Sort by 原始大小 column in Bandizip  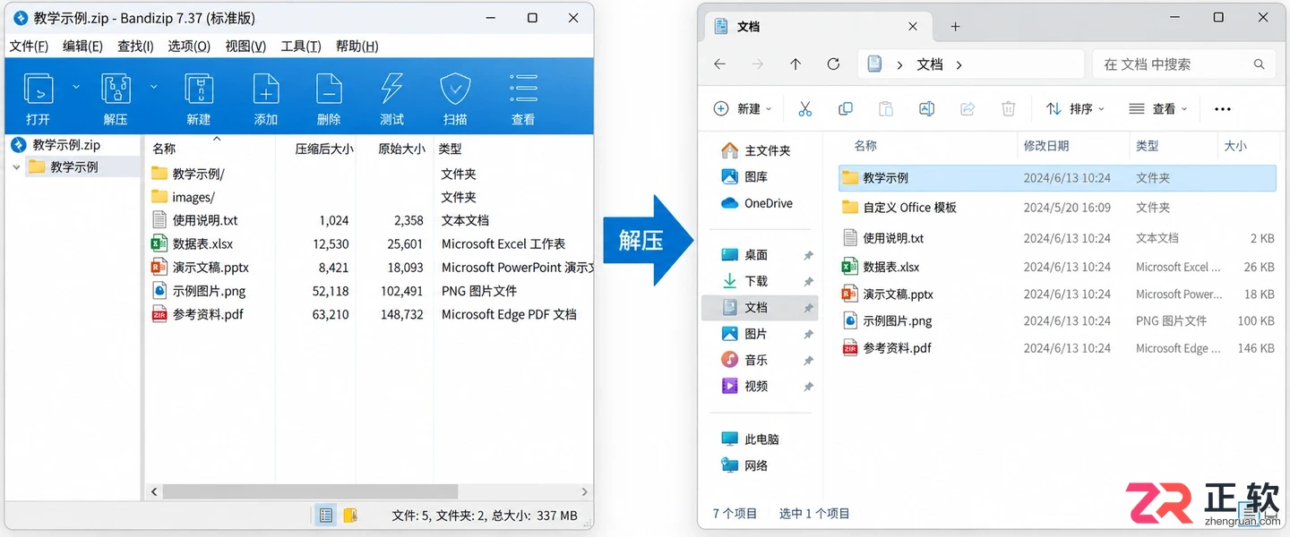point(401,149)
